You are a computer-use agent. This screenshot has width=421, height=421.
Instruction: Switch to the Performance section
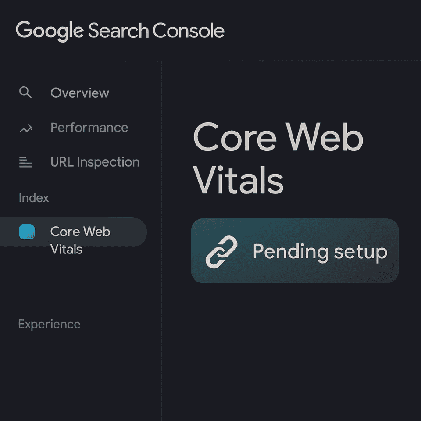tap(89, 128)
